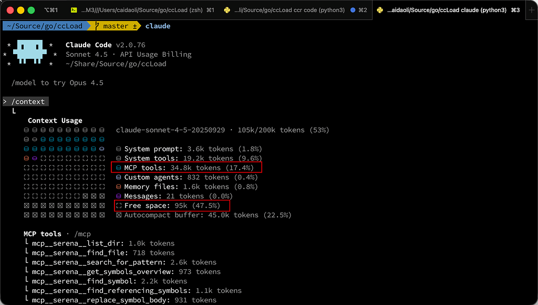This screenshot has width=538, height=305.
Task: Click the orange memory-file block in usage grid
Action: 26,158
